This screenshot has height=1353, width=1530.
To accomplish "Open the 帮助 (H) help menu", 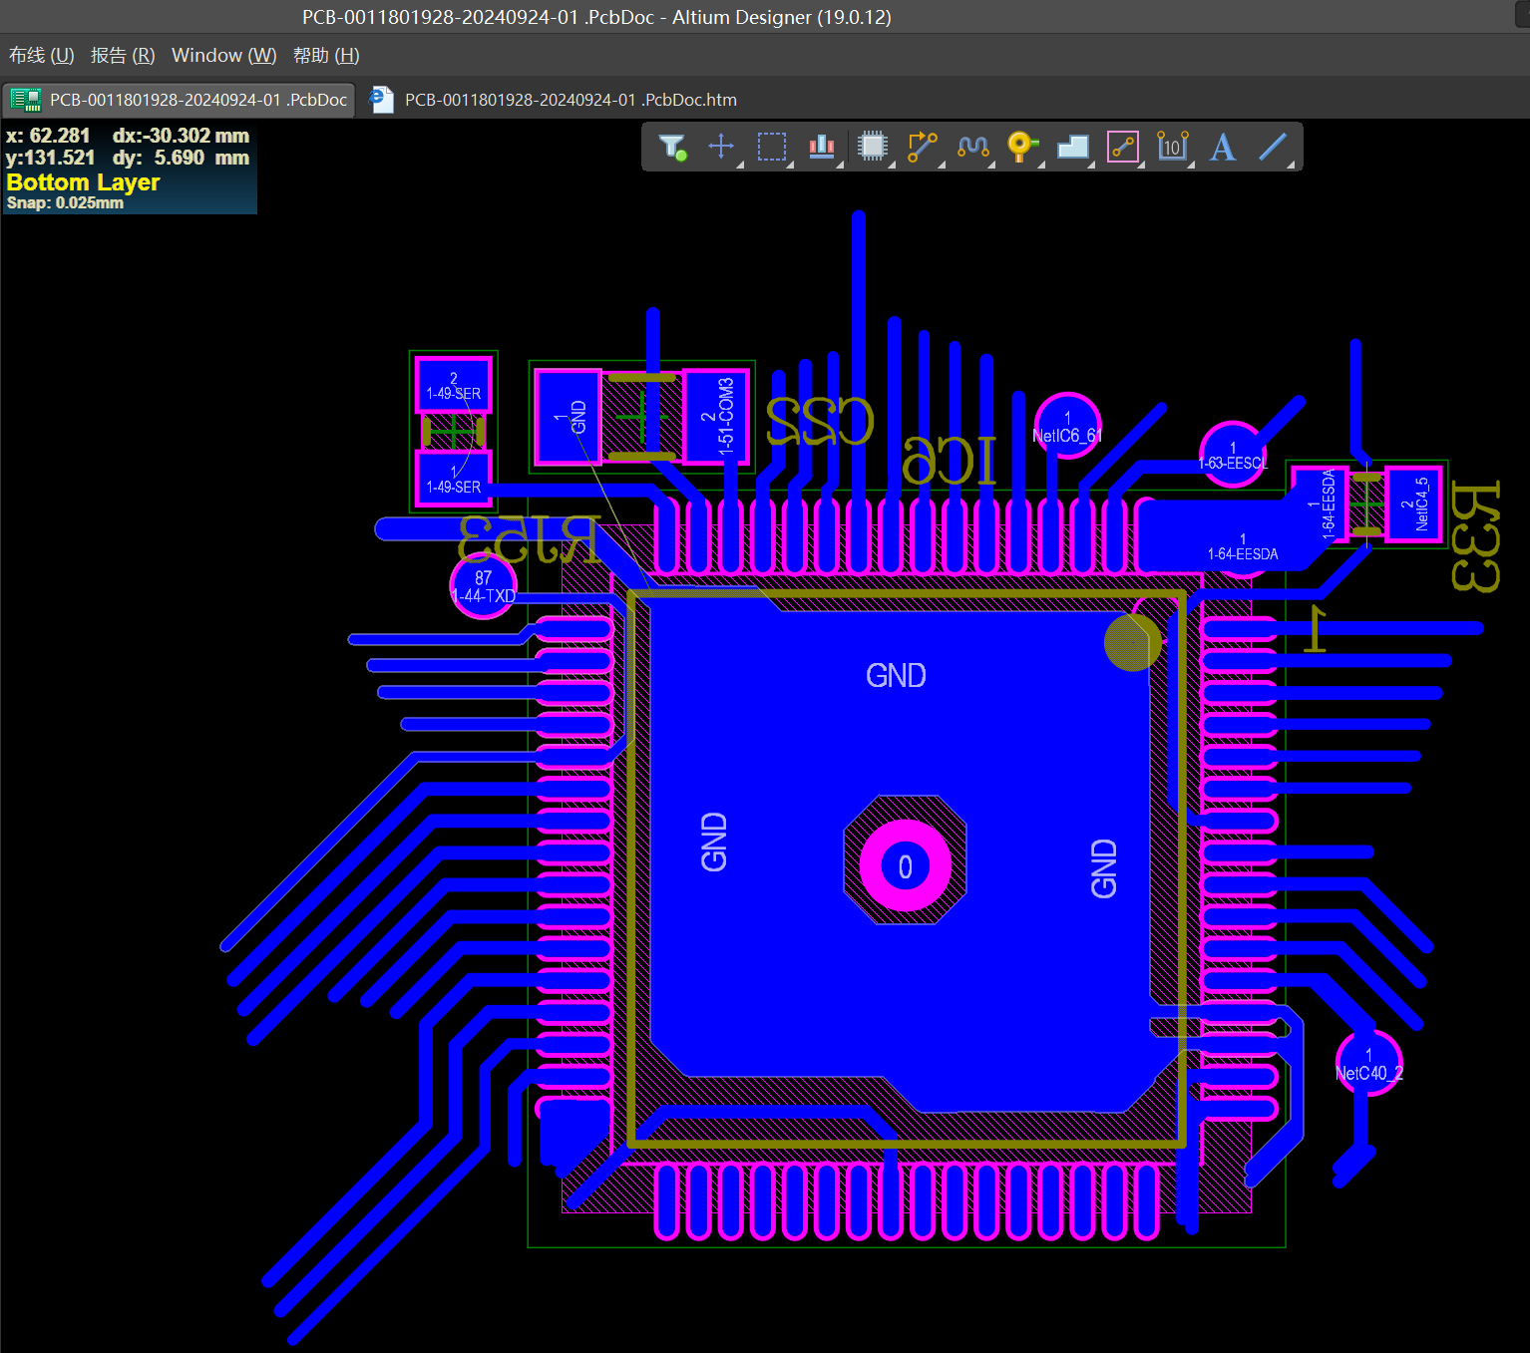I will pos(326,56).
